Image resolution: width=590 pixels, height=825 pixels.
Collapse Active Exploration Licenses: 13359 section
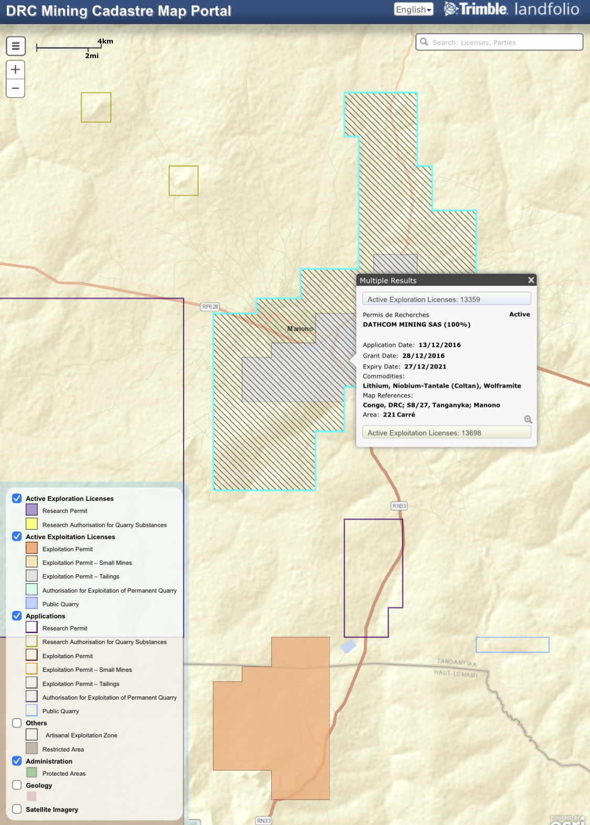click(x=446, y=299)
